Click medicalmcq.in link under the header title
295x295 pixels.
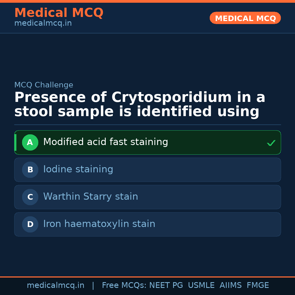(43, 23)
